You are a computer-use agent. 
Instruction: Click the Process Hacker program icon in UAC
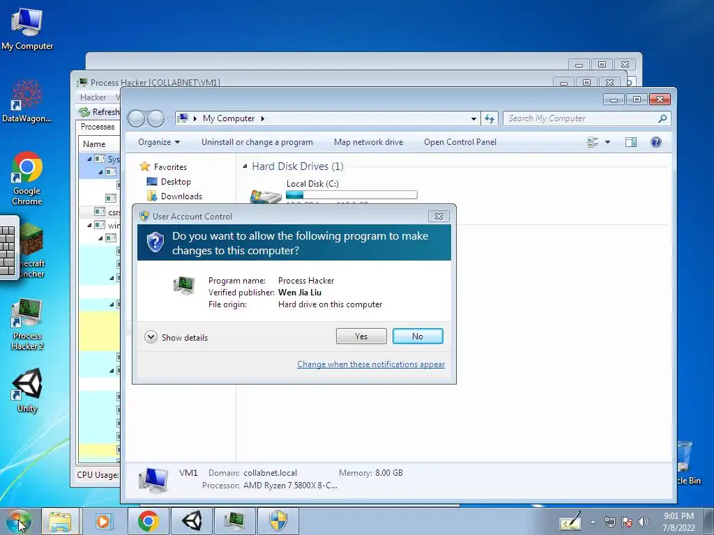click(x=184, y=285)
